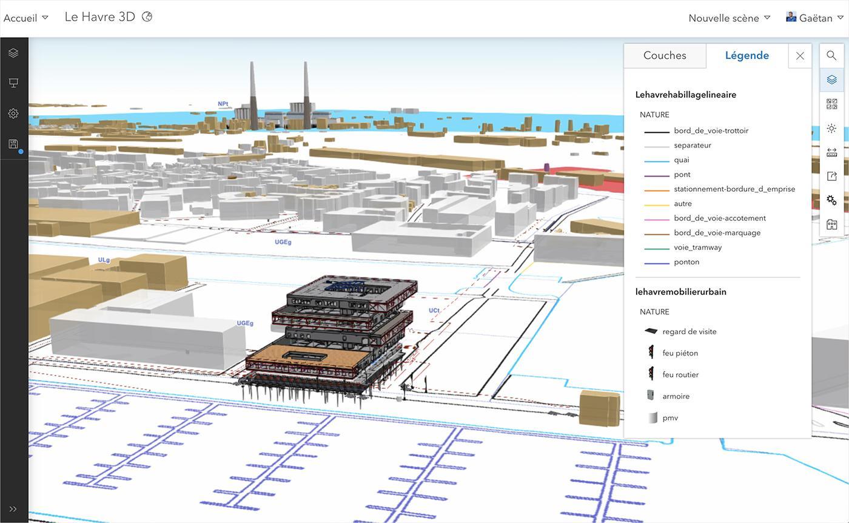Select the Légende tab
Image resolution: width=849 pixels, height=523 pixels.
click(747, 55)
